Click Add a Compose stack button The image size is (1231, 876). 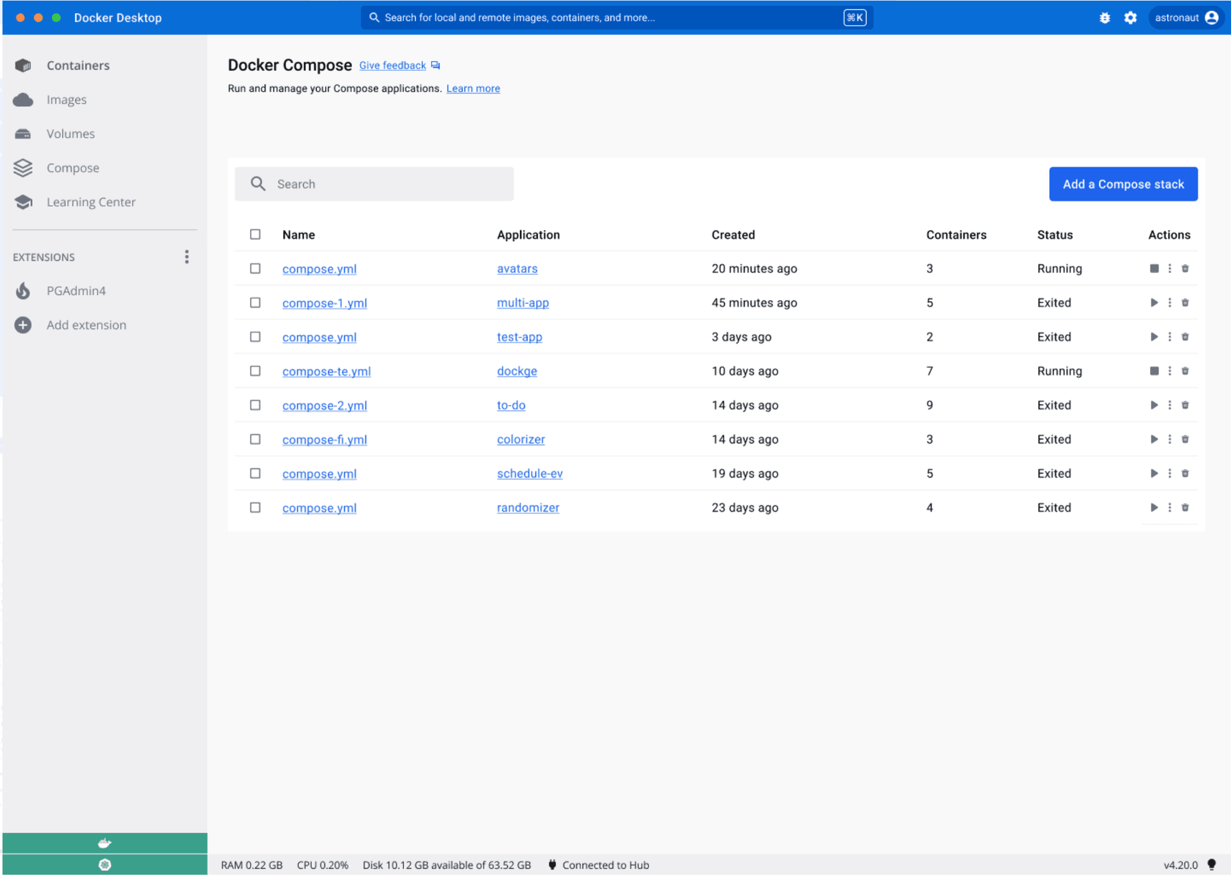pos(1123,185)
